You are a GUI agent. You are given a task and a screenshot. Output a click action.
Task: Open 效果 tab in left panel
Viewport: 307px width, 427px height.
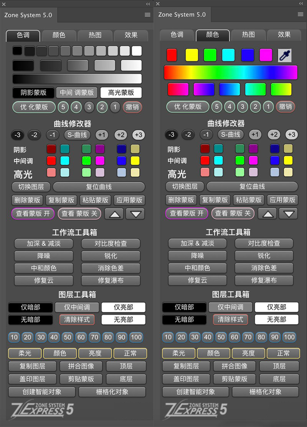click(131, 35)
